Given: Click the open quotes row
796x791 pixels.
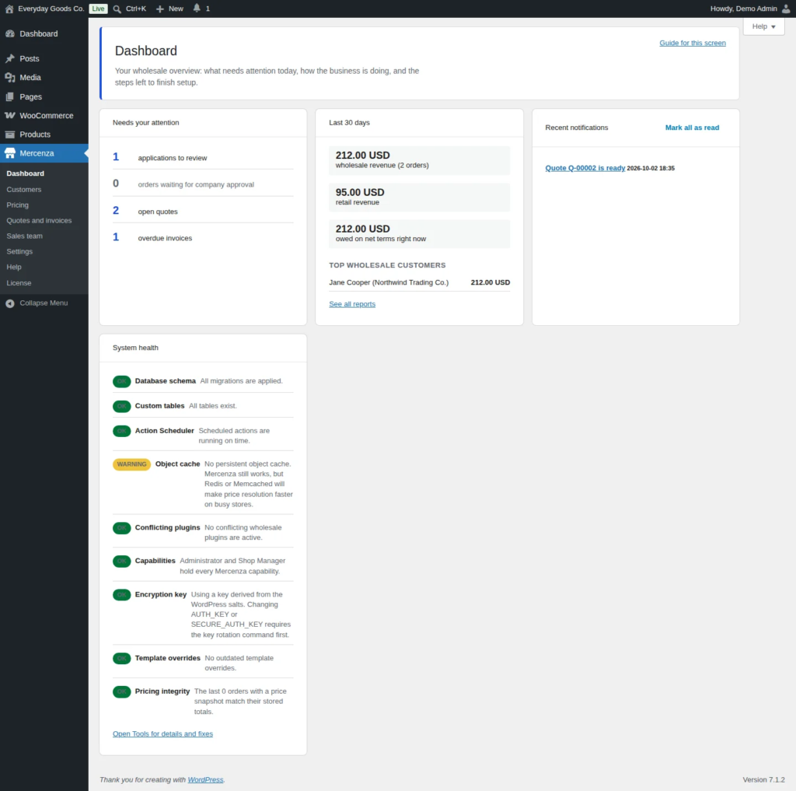Looking at the screenshot, I should 203,211.
